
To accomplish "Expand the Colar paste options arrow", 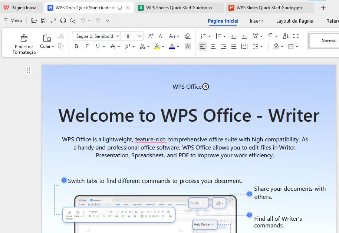I will click(x=53, y=46).
